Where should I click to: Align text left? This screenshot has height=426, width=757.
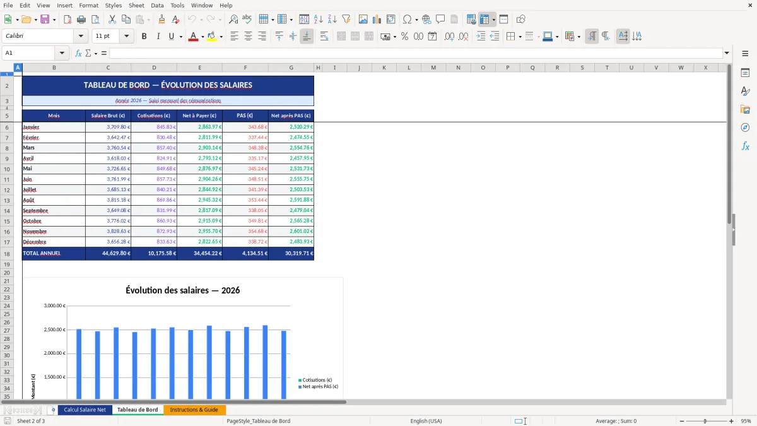pyautogui.click(x=234, y=37)
